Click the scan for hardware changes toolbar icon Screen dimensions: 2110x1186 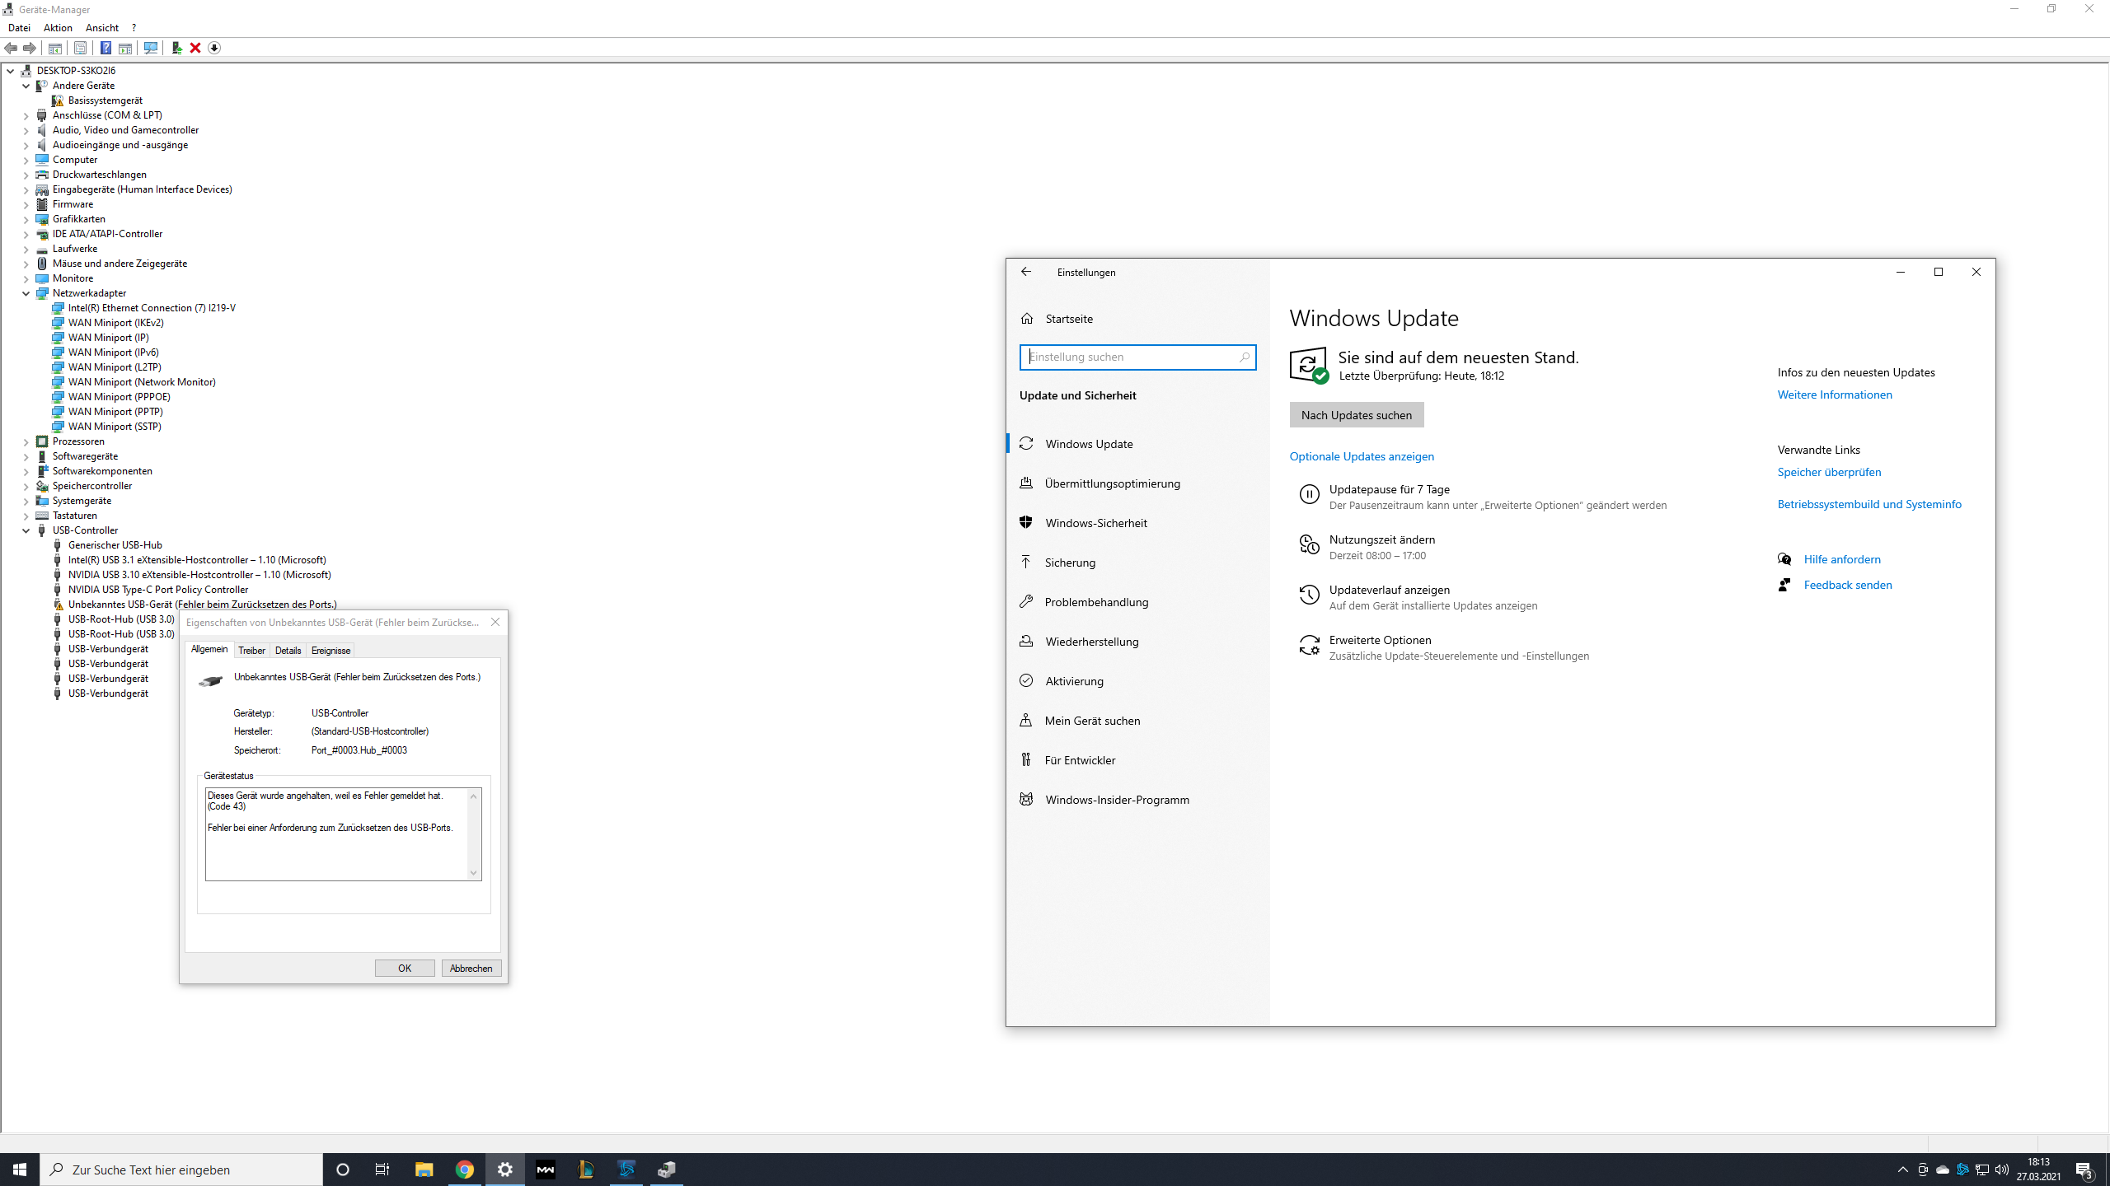(x=150, y=48)
